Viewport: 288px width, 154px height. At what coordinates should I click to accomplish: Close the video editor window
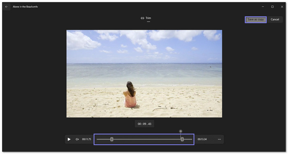click(x=282, y=7)
